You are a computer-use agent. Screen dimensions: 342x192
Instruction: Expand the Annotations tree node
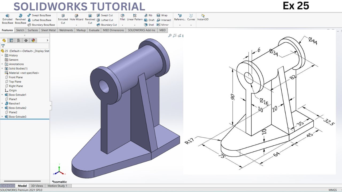(x=2, y=64)
